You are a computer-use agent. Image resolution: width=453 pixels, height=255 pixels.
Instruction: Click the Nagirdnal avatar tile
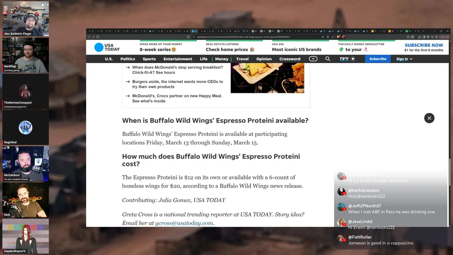(x=25, y=127)
